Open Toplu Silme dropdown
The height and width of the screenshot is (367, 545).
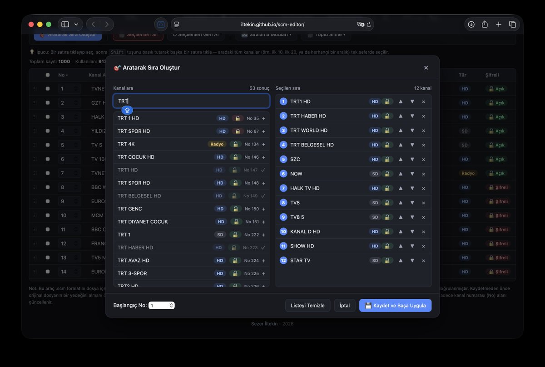(x=326, y=35)
